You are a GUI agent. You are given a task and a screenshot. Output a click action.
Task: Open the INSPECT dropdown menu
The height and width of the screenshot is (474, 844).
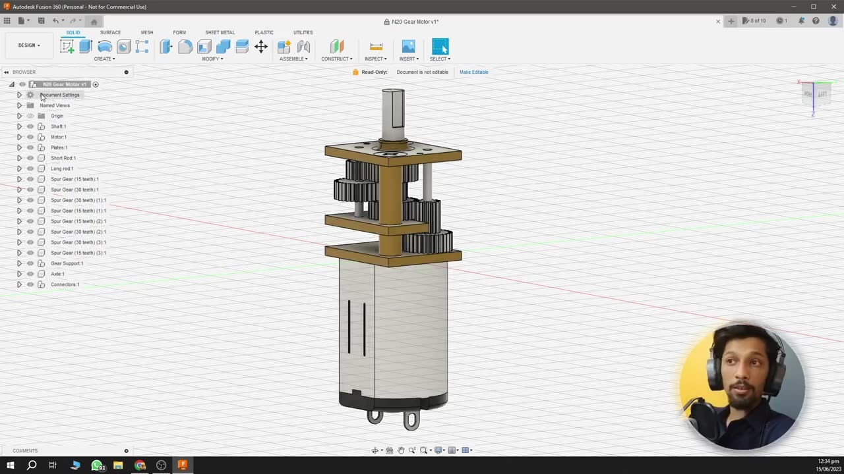[x=376, y=59]
